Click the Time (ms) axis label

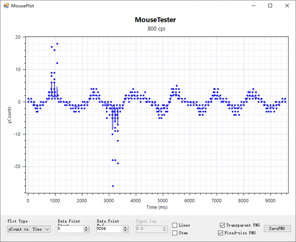[156, 207]
